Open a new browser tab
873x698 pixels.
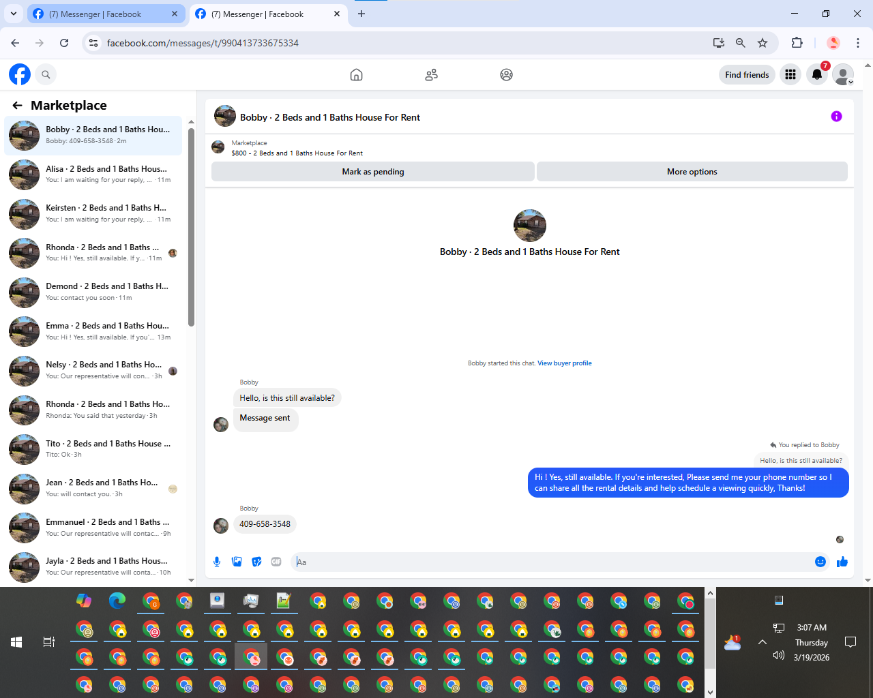361,14
